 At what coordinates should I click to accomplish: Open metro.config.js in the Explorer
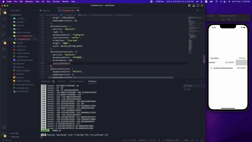click(x=24, y=81)
